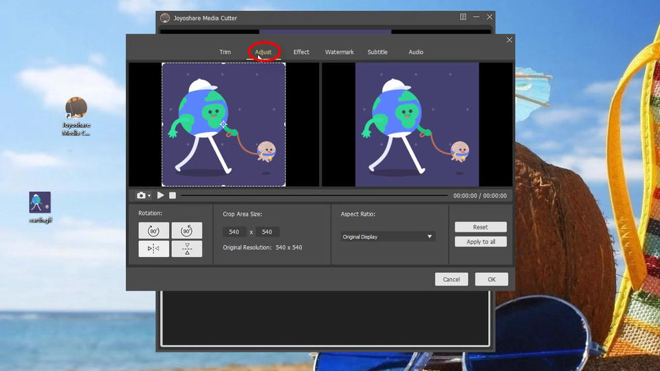Screen dimensions: 660x371
Task: Click Apply to all button
Action: [481, 242]
